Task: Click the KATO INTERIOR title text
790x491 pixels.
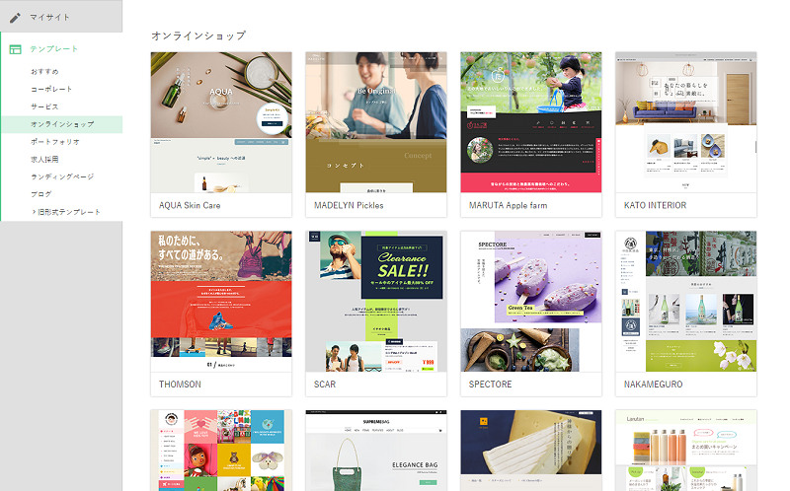Action: tap(655, 205)
